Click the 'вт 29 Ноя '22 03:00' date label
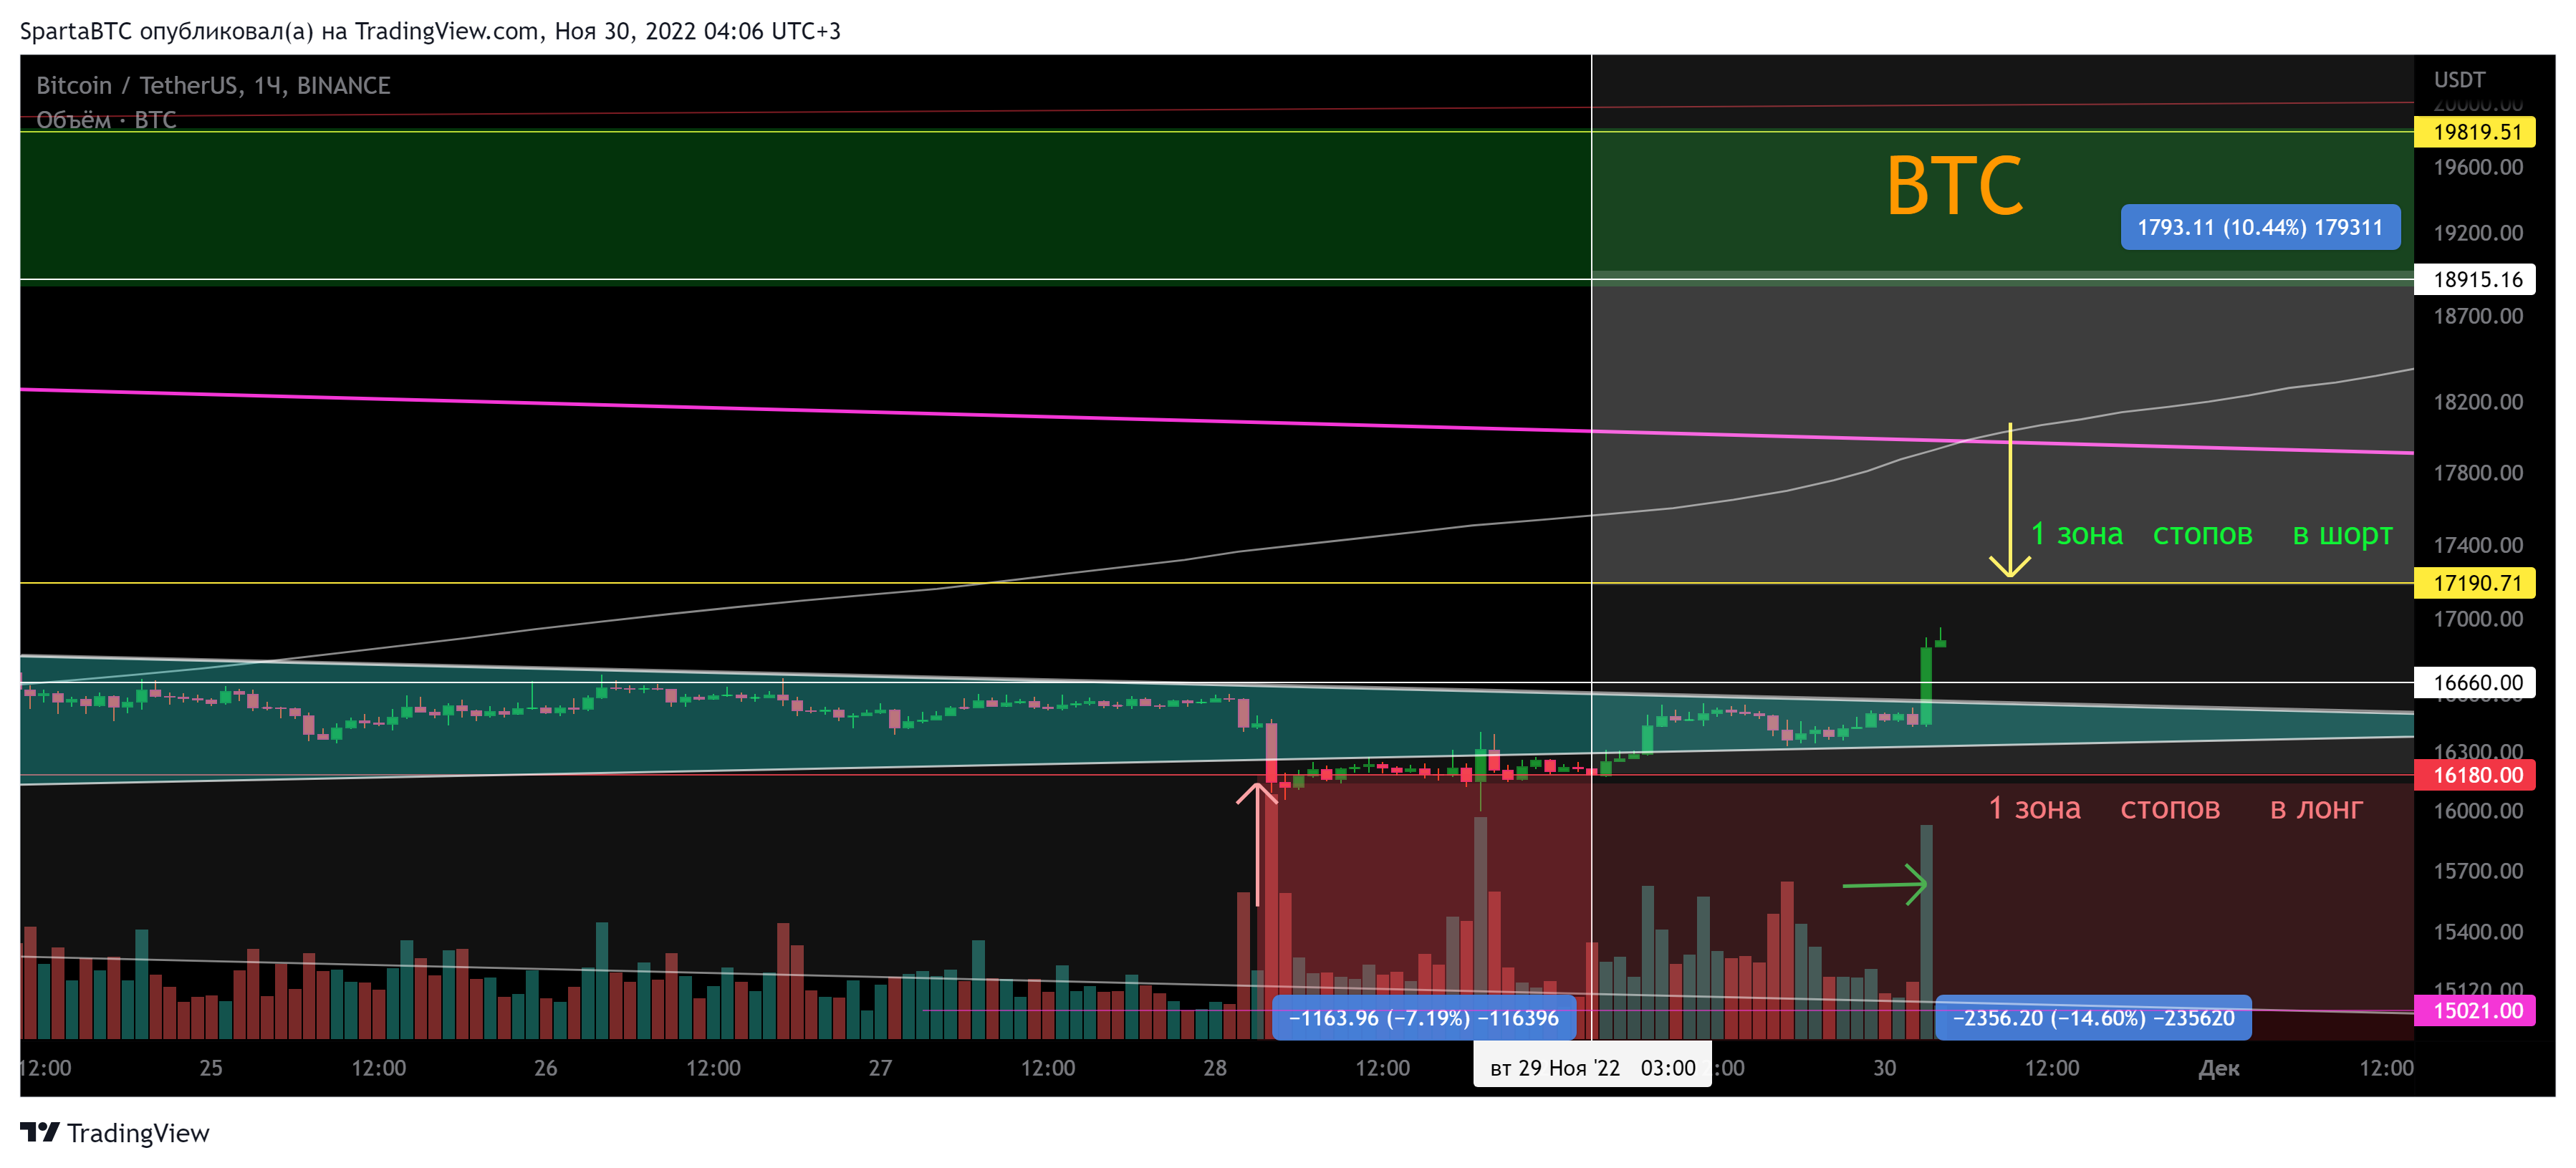Image resolution: width=2576 pixels, height=1168 pixels. (x=1592, y=1067)
